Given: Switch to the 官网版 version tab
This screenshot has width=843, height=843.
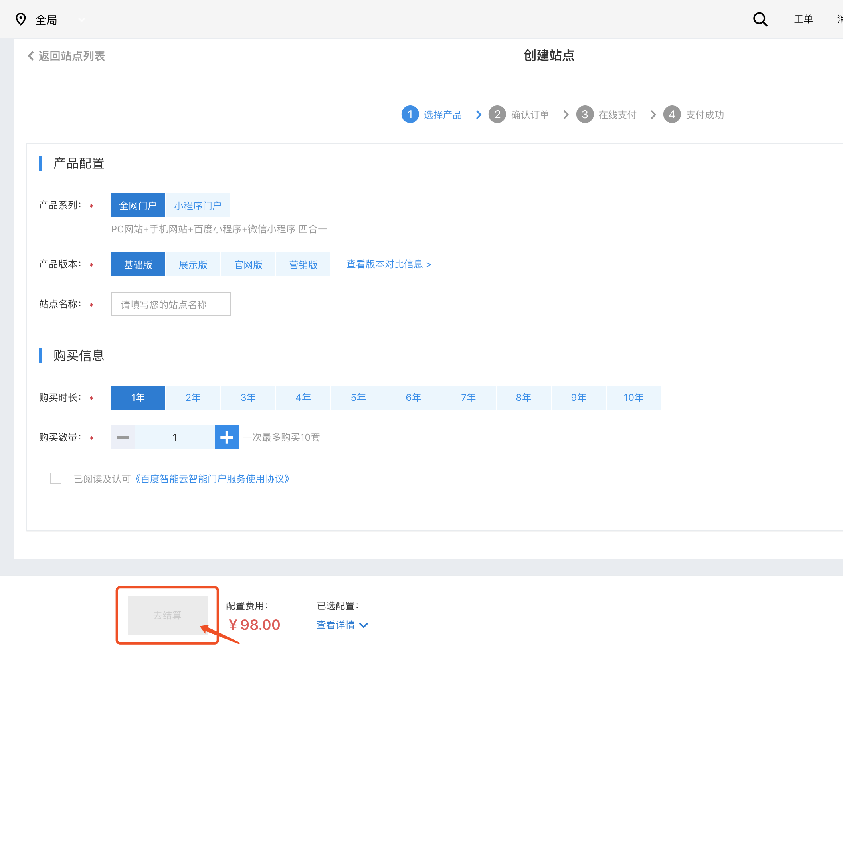Looking at the screenshot, I should pyautogui.click(x=248, y=264).
